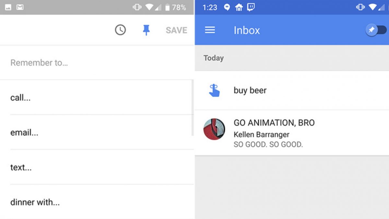
Task: Tap the Twitch notification icon
Action: 251,7
